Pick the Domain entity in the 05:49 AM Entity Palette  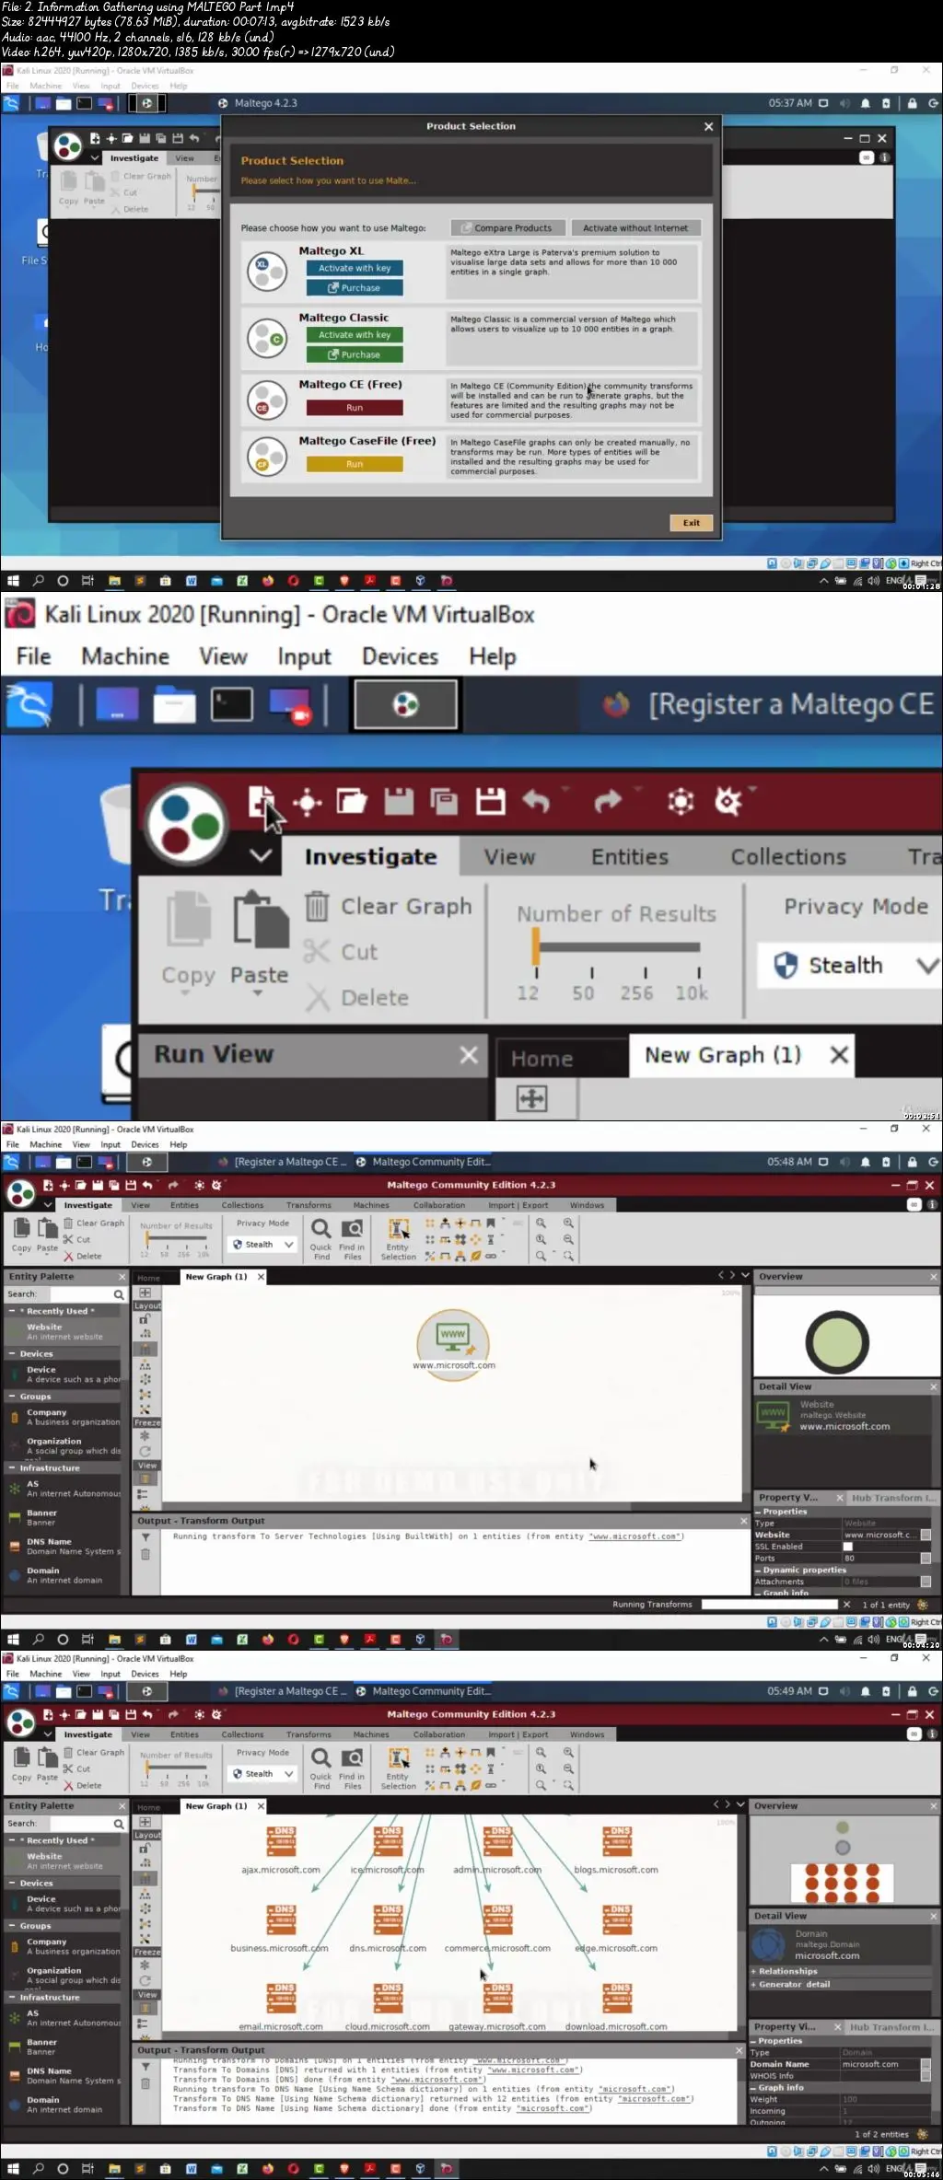coord(64,2104)
